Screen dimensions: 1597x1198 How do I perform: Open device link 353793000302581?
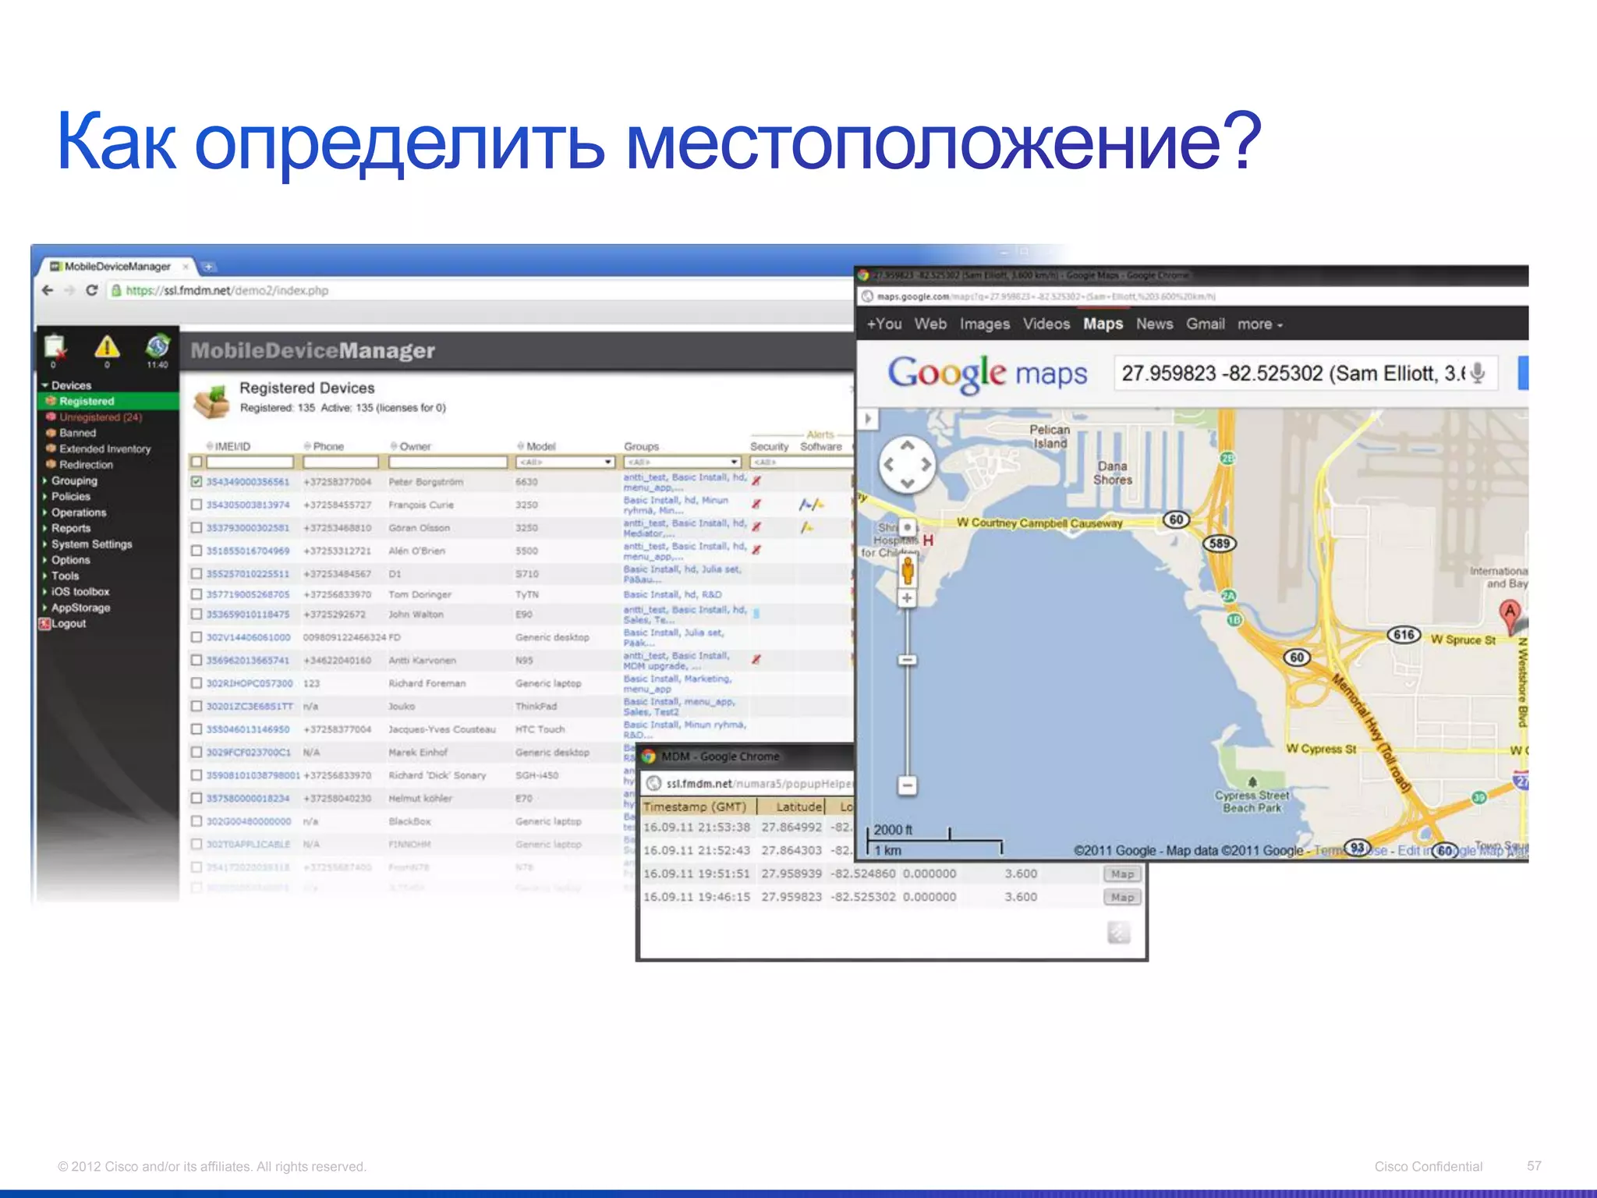pyautogui.click(x=247, y=528)
